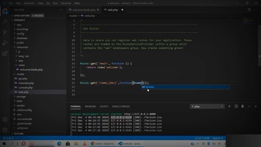Close unsaved web.php tab via dot
This screenshot has height=147, width=261.
pos(122,10)
